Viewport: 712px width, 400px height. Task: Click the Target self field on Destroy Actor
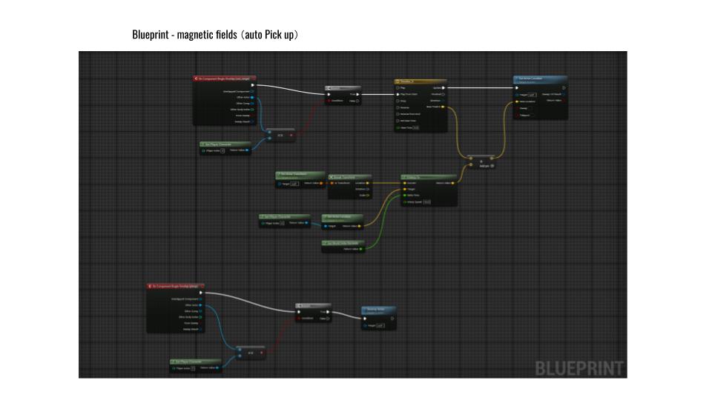point(379,324)
